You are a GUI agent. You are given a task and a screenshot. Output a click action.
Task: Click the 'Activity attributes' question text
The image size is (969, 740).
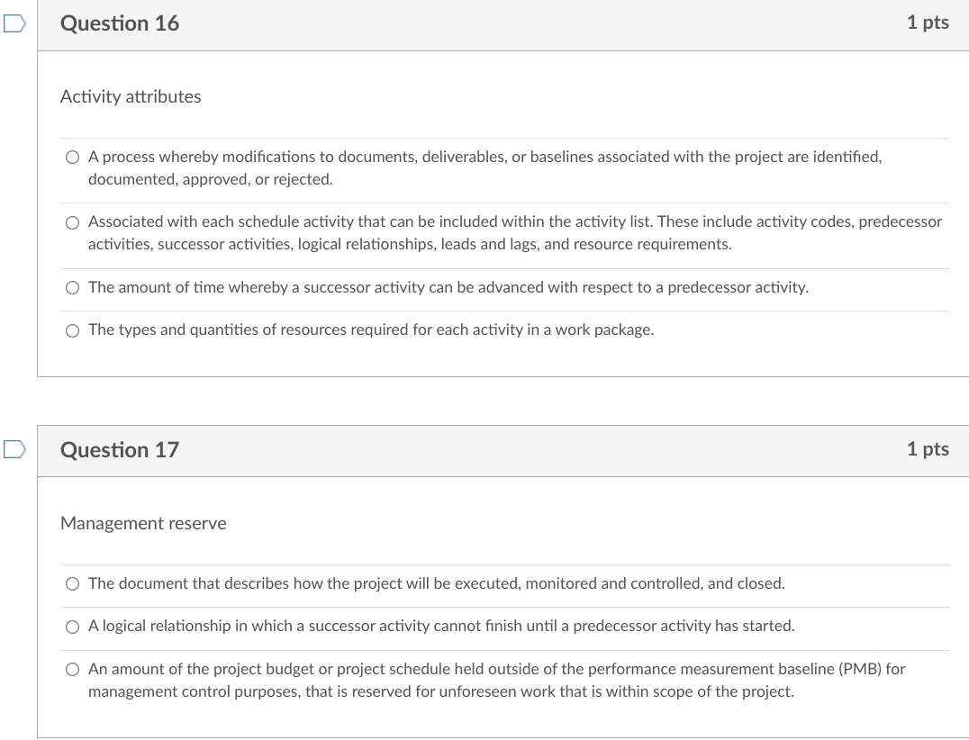click(x=130, y=96)
